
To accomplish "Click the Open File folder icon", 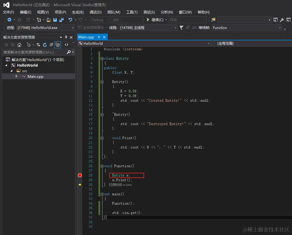I will tap(49, 20).
